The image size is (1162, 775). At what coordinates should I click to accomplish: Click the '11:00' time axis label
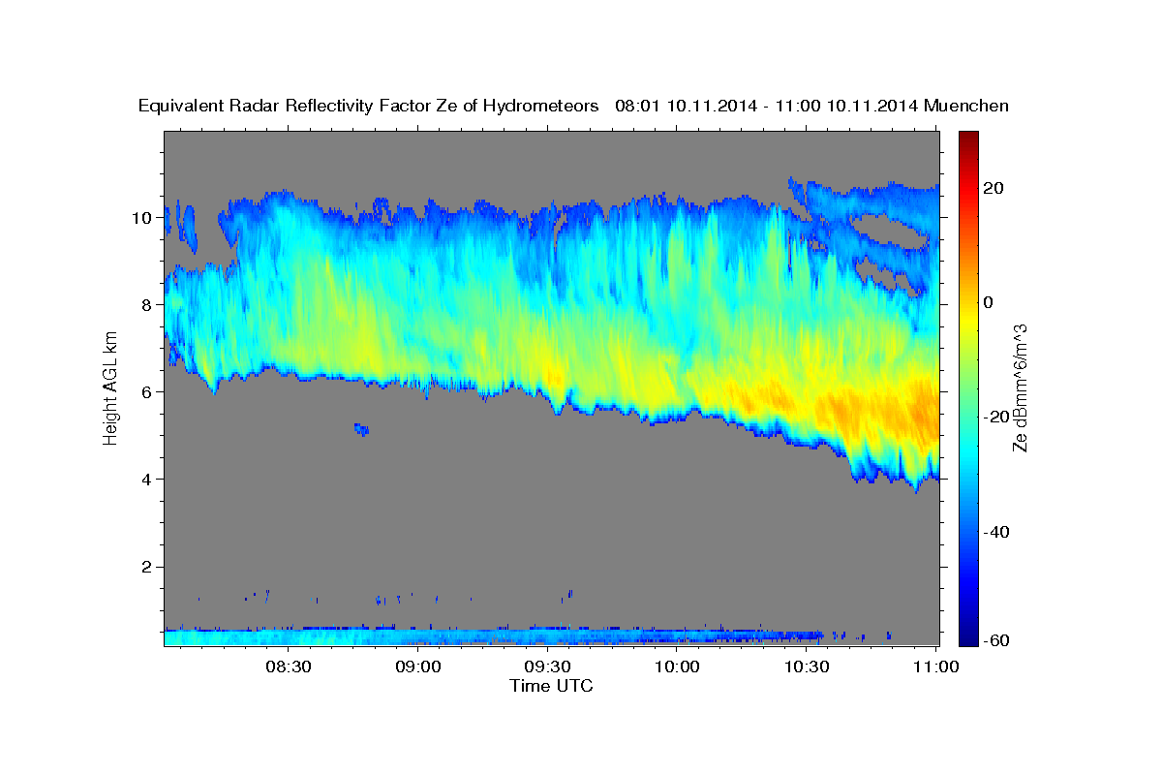point(936,666)
